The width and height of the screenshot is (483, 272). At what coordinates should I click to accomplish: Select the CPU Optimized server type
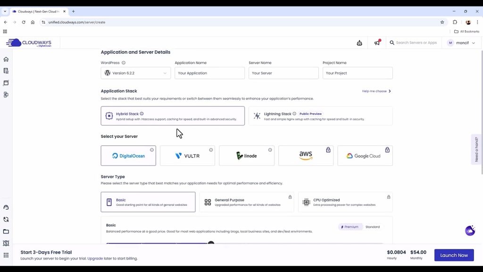point(345,202)
